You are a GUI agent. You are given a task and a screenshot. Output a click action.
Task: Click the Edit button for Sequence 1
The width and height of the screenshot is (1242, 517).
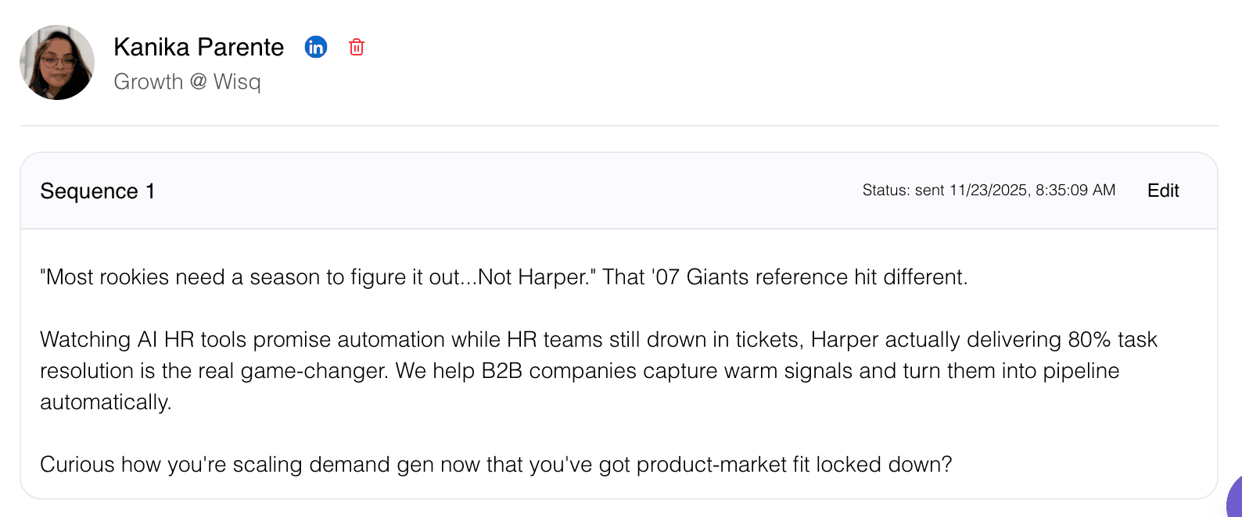[x=1163, y=191]
